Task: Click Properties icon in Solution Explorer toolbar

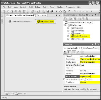Action: [66, 19]
